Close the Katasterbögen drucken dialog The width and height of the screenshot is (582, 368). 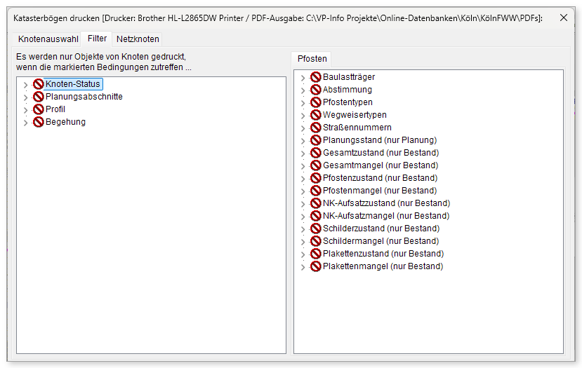click(x=564, y=18)
